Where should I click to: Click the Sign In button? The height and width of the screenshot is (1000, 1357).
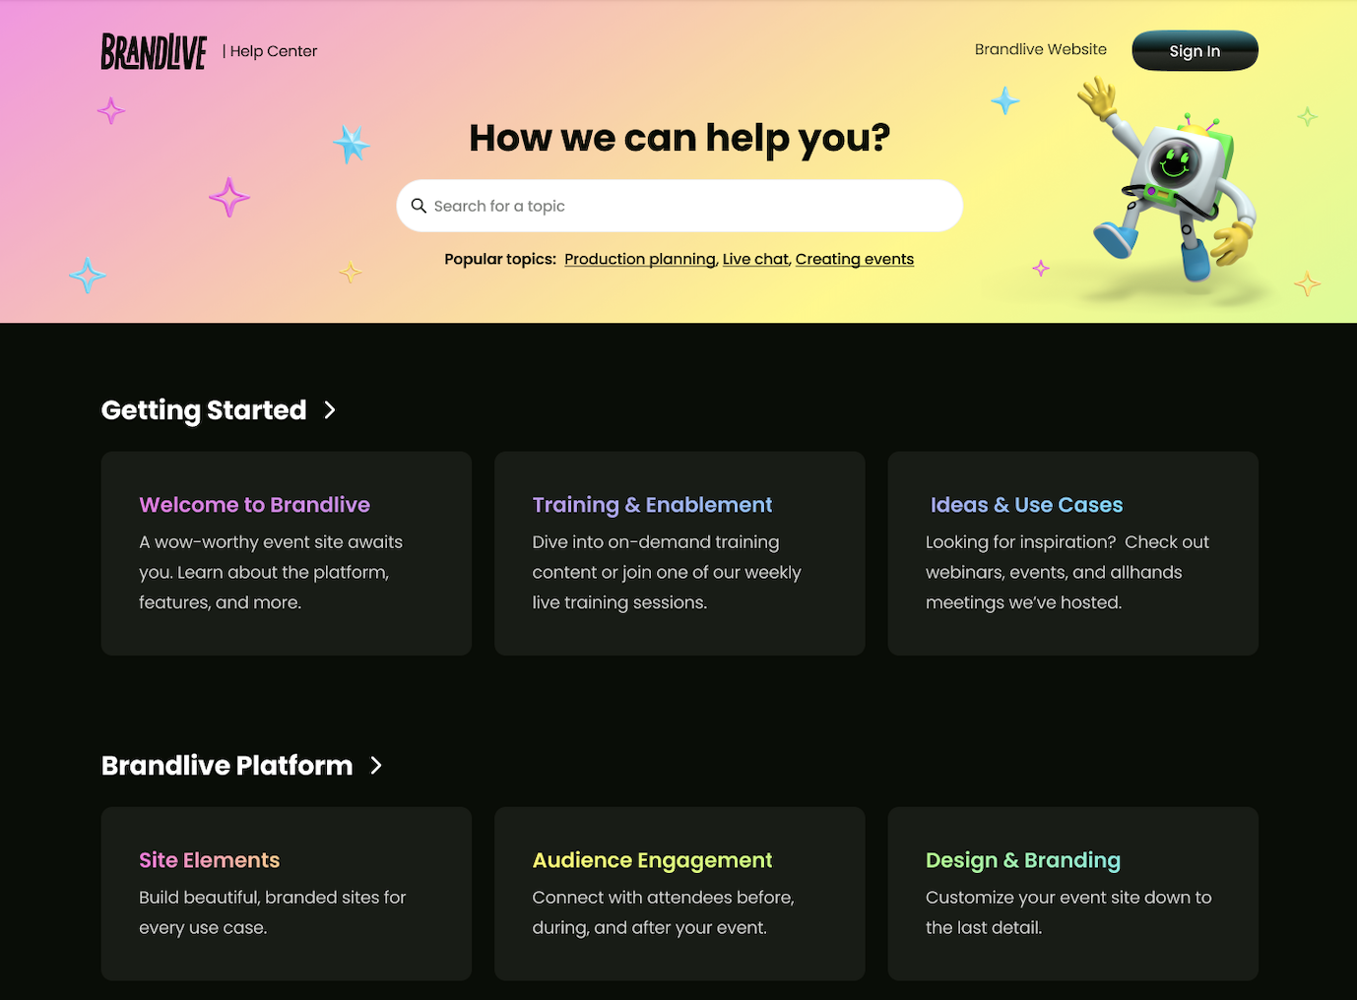[1195, 51]
